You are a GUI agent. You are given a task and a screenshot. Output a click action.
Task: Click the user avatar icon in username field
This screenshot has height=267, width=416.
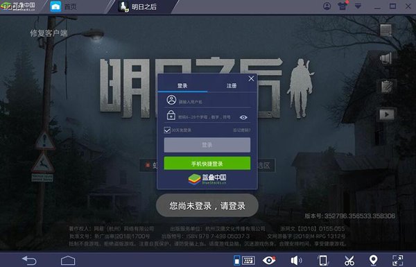pos(171,100)
